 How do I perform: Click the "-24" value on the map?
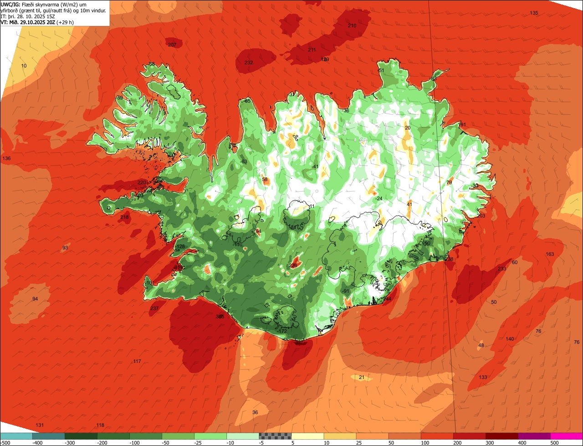[x=378, y=198]
